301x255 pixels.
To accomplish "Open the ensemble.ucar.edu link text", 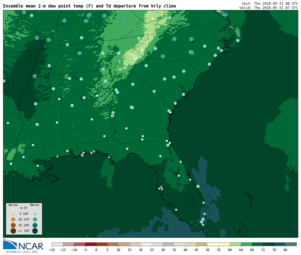I will pos(22,252).
